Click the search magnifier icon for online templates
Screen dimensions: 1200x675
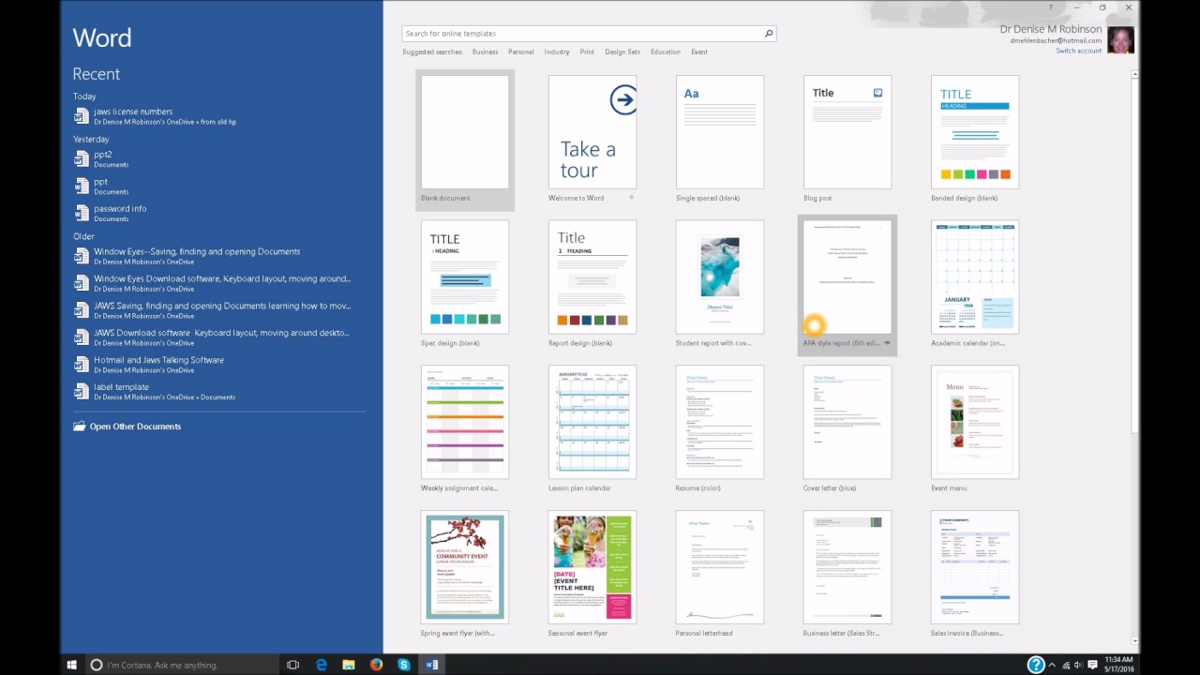(769, 34)
